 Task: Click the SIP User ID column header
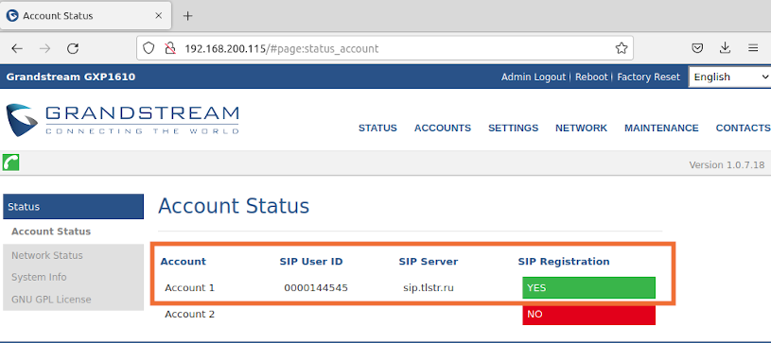point(311,262)
